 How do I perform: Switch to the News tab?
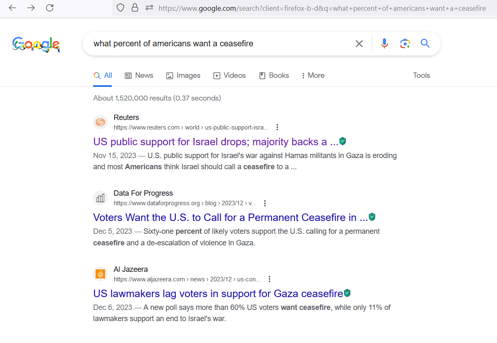click(139, 75)
